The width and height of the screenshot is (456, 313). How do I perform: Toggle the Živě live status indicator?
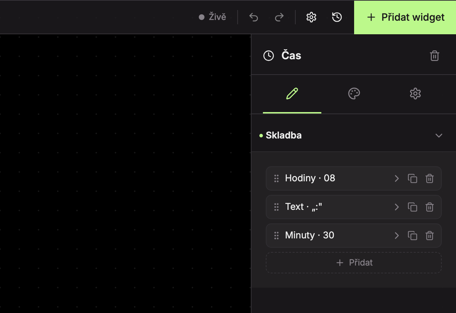point(212,17)
